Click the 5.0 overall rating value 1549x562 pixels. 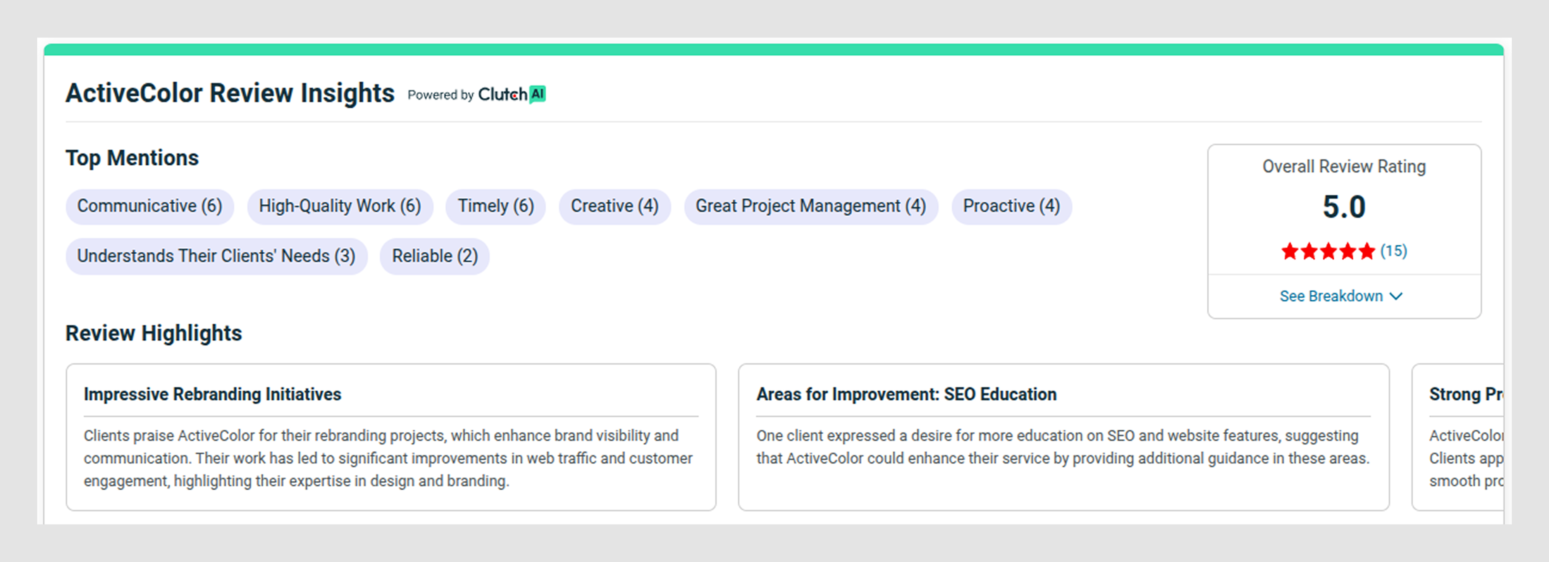pos(1344,207)
